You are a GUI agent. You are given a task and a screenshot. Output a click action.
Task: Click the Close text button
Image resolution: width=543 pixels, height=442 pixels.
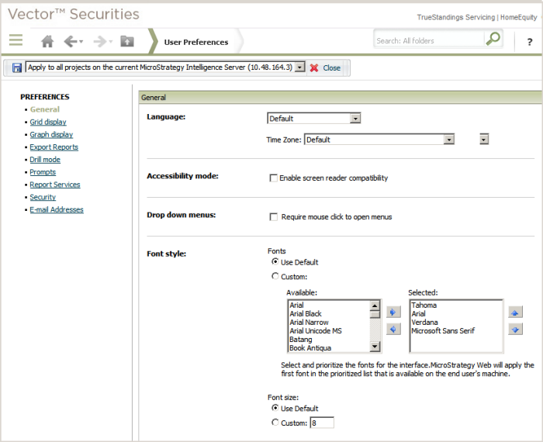coord(331,67)
